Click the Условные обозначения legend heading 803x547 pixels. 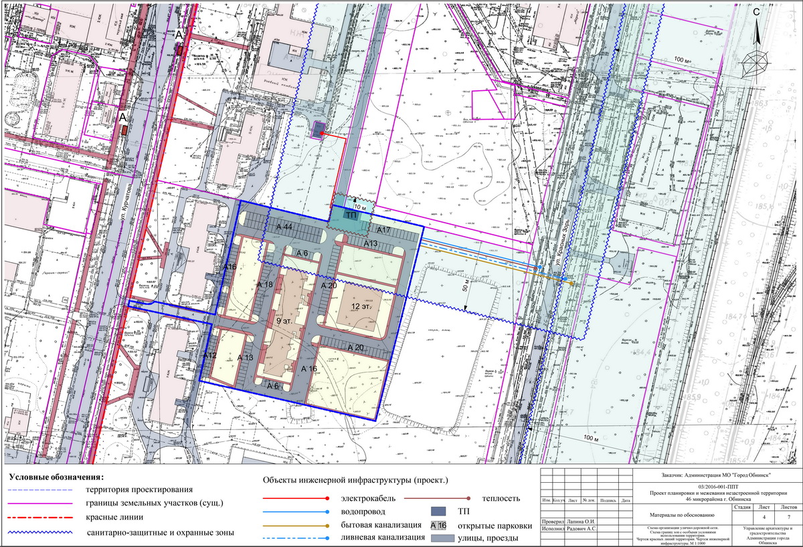click(56, 477)
